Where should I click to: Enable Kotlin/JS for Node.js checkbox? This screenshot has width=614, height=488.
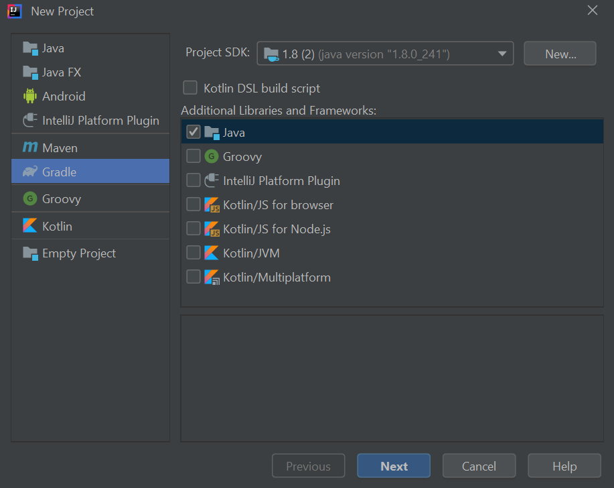point(194,229)
